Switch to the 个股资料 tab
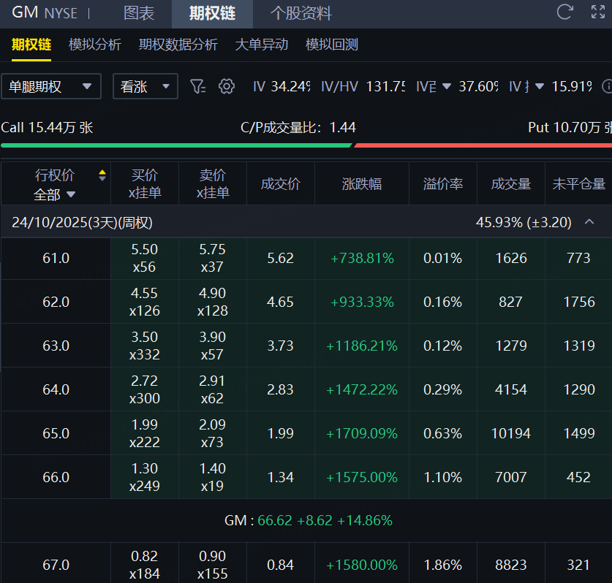This screenshot has height=583, width=612. (301, 13)
